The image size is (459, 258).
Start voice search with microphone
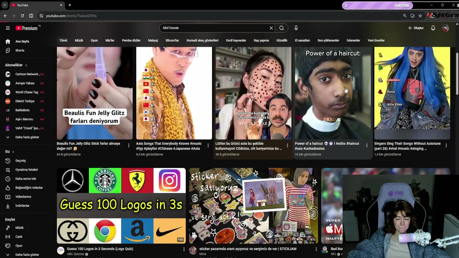click(296, 28)
